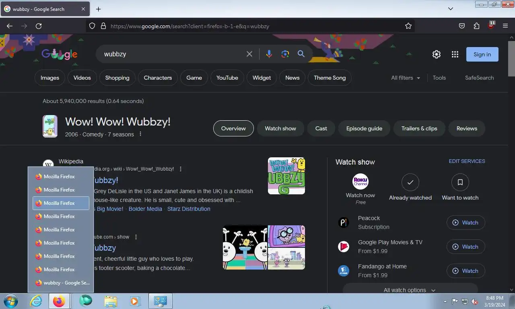
Task: Open the Windows Start button
Action: tap(10, 301)
